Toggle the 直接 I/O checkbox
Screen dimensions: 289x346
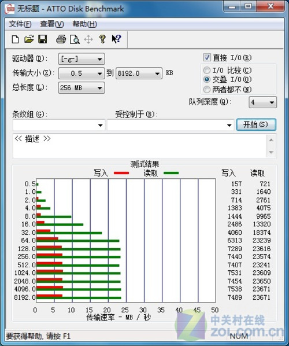coord(207,58)
